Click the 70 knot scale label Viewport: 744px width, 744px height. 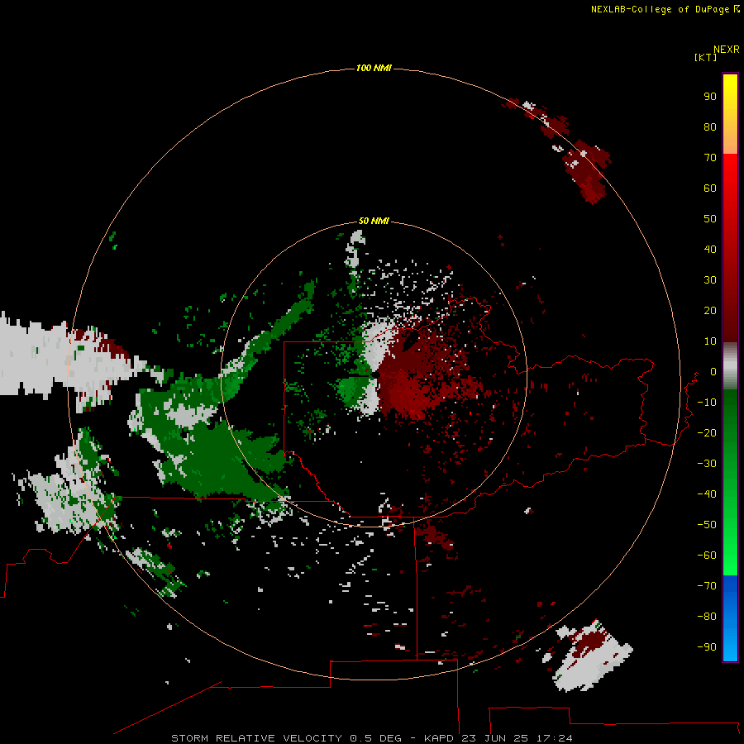tap(710, 158)
